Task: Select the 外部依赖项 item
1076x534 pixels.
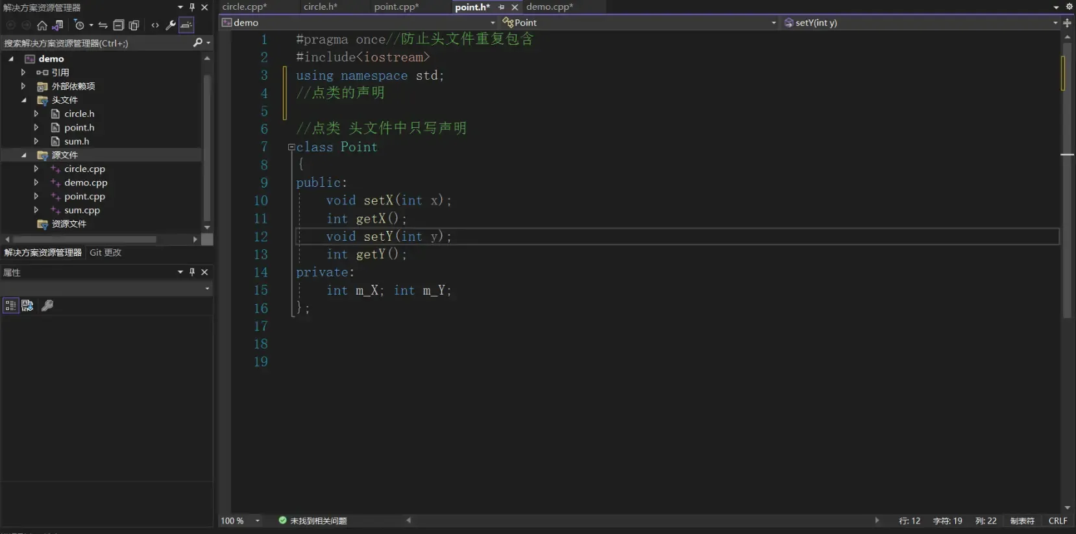Action: 73,86
